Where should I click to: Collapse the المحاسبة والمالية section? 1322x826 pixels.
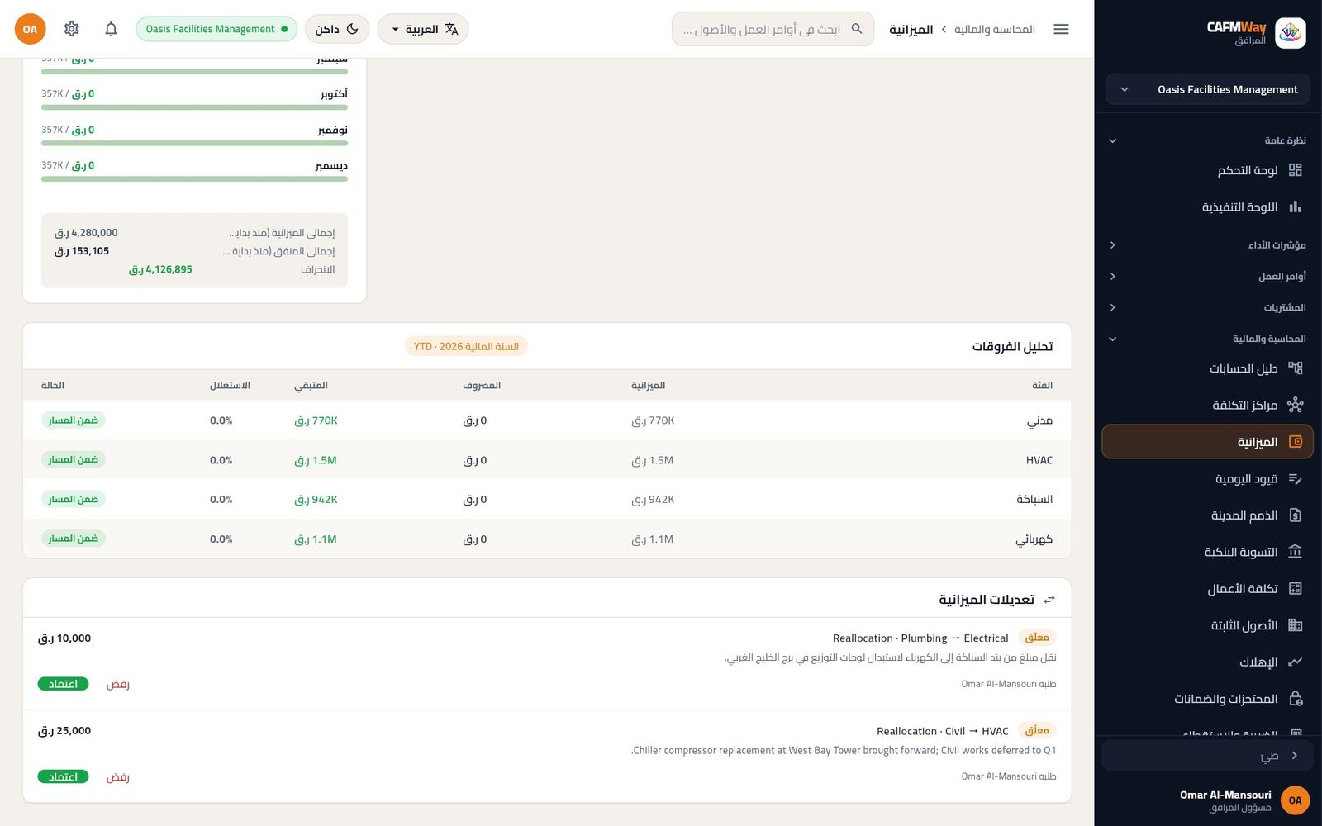click(x=1207, y=339)
